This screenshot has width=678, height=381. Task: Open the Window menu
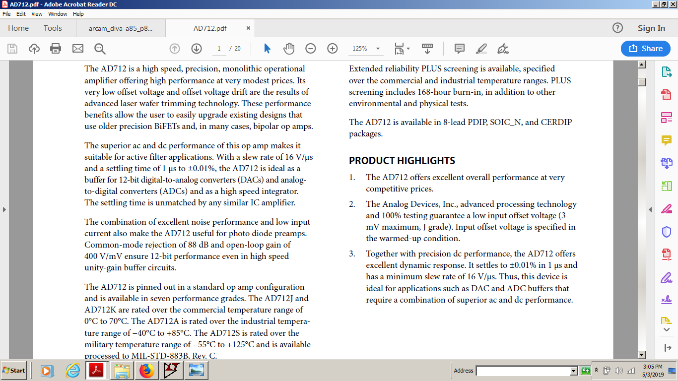[x=58, y=14]
